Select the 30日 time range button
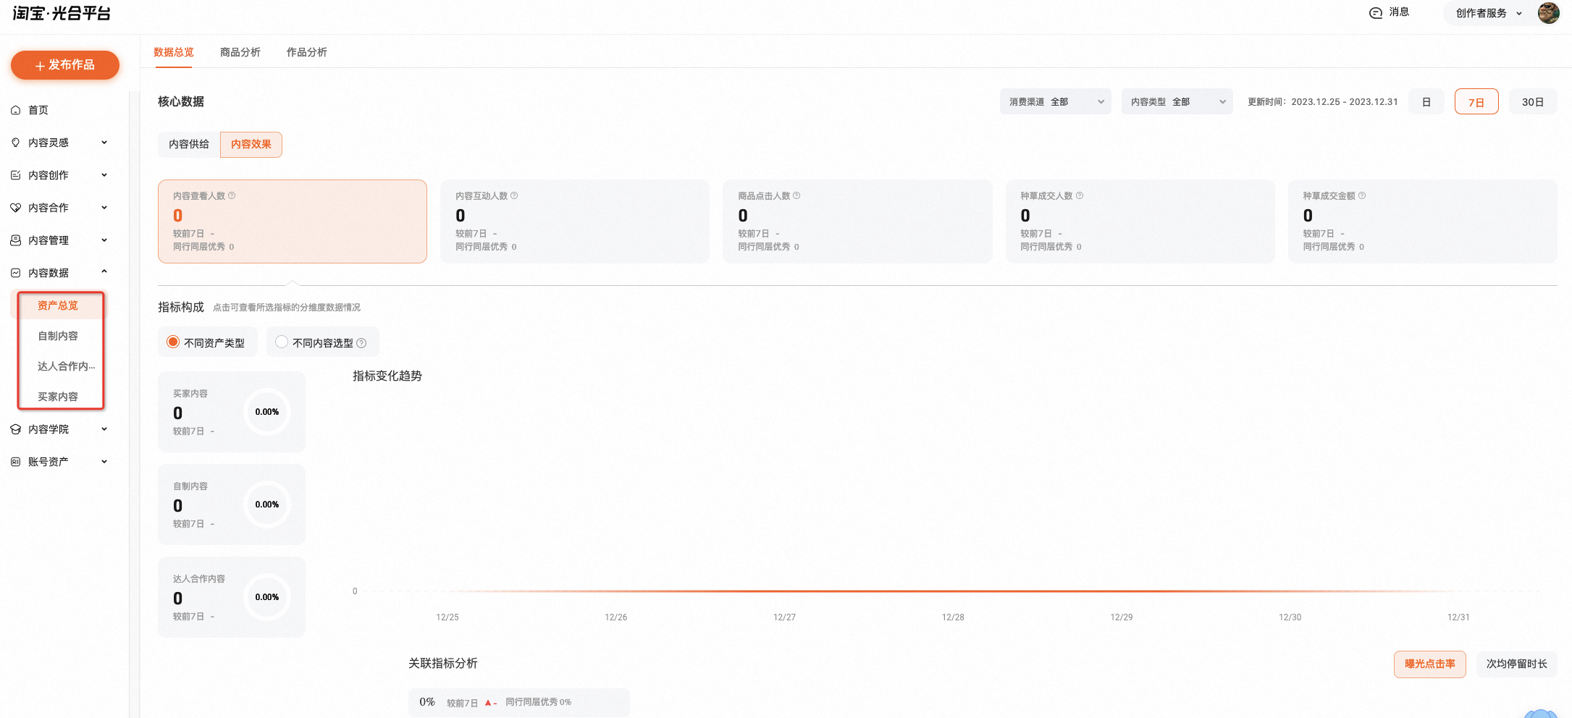Image resolution: width=1572 pixels, height=718 pixels. (x=1533, y=102)
